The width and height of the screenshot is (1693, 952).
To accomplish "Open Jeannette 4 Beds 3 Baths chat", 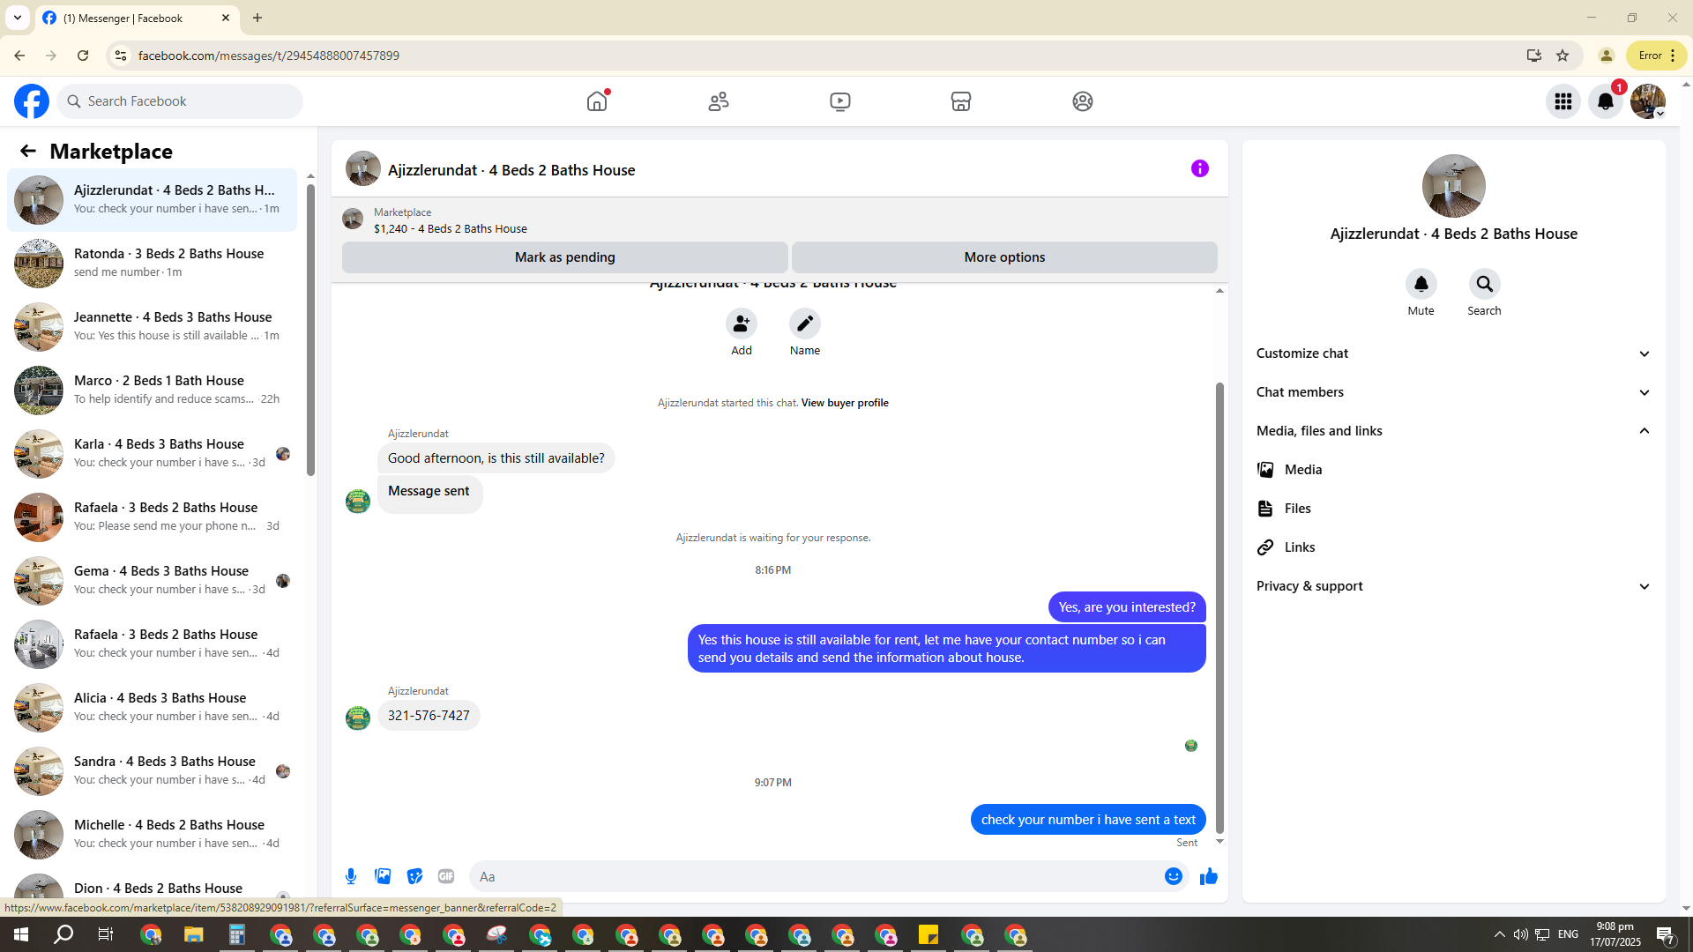I will click(152, 326).
